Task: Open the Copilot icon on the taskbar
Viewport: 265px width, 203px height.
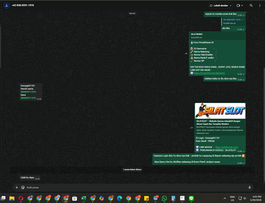Action: tap(101, 198)
